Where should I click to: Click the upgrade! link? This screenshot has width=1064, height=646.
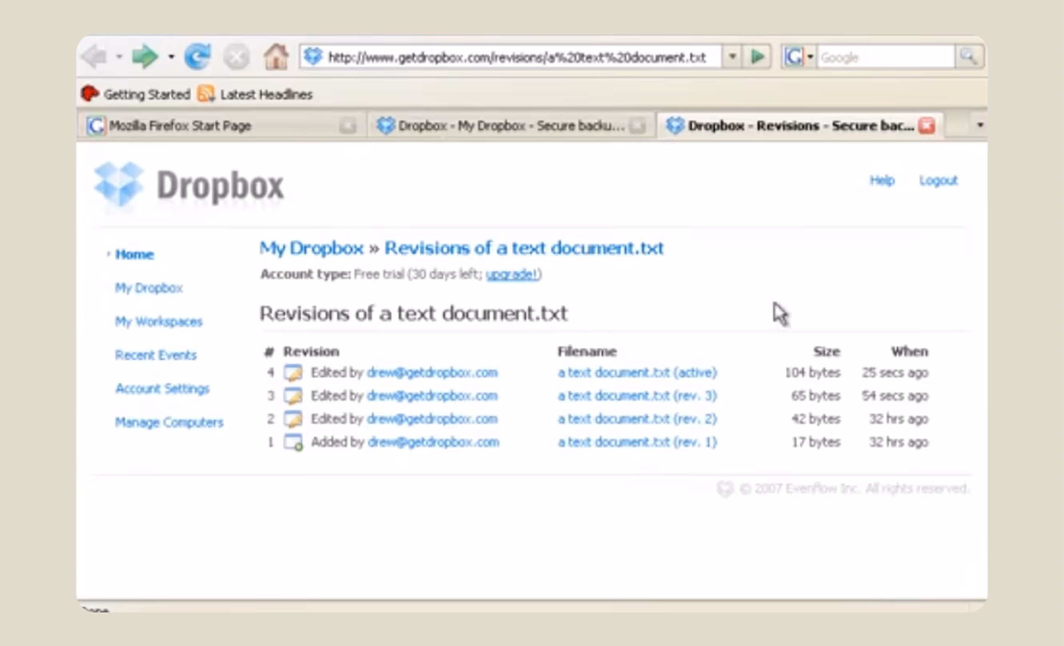coord(512,274)
